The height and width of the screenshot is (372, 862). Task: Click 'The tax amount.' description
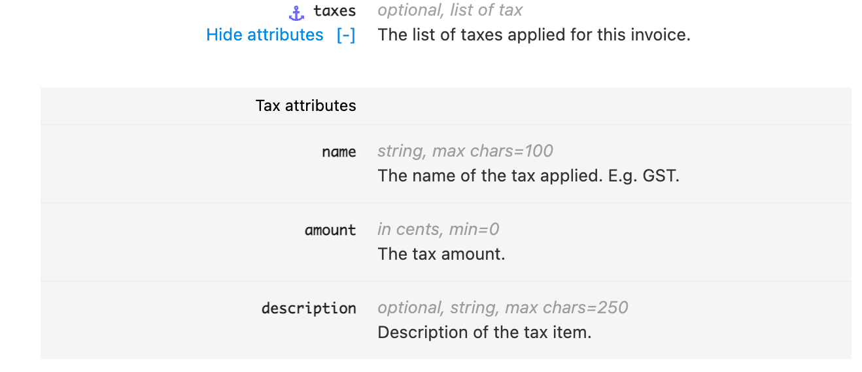[441, 254]
